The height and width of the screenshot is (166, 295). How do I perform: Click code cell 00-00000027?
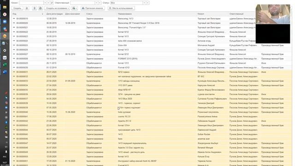(22, 54)
